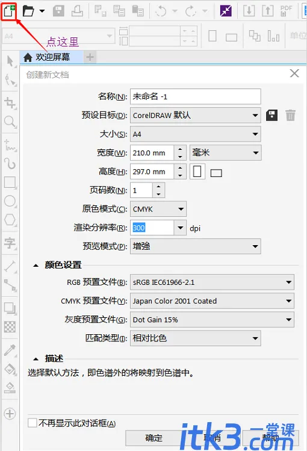The image size is (307, 451).
Task: Pick the Eyedropper tool
Action: 10,350
